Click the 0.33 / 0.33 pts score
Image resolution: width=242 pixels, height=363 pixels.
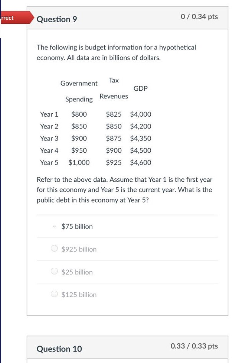point(194,346)
